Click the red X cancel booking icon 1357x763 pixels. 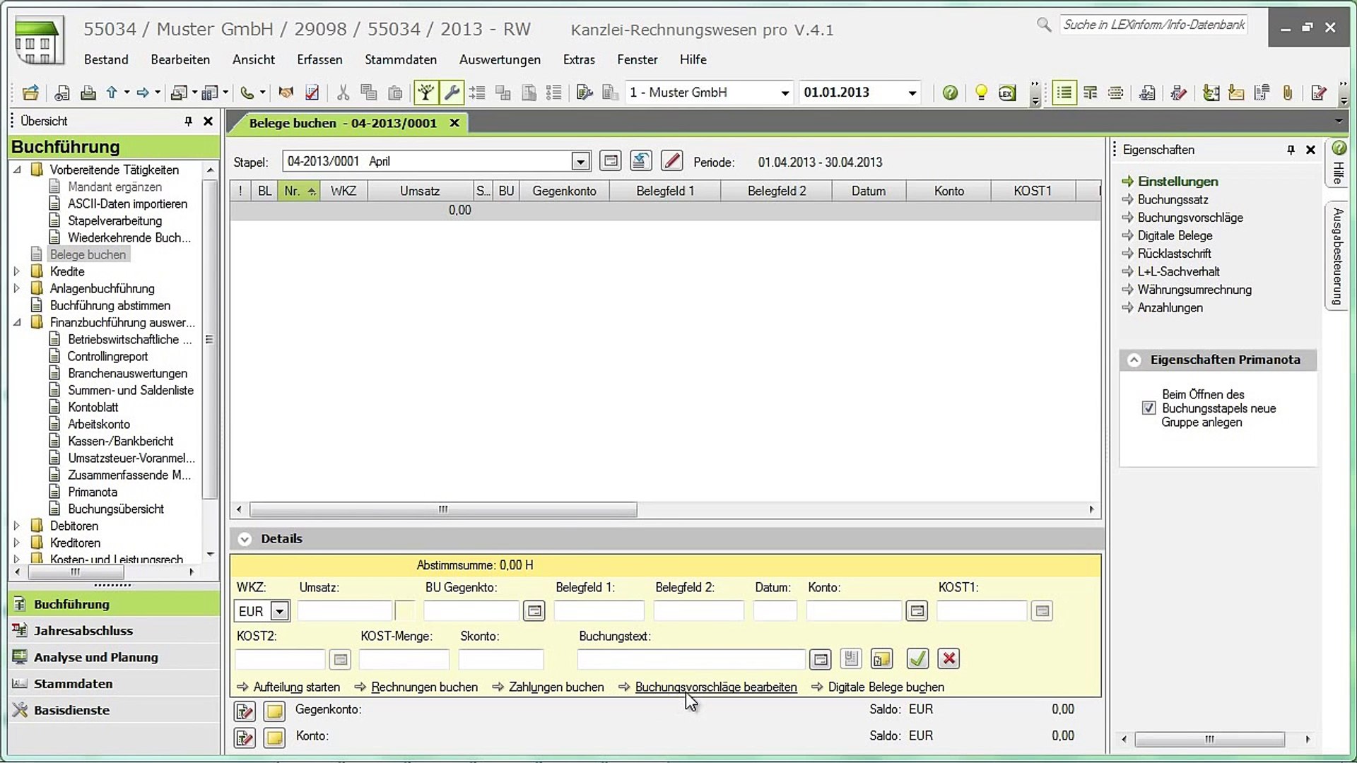[x=948, y=659]
